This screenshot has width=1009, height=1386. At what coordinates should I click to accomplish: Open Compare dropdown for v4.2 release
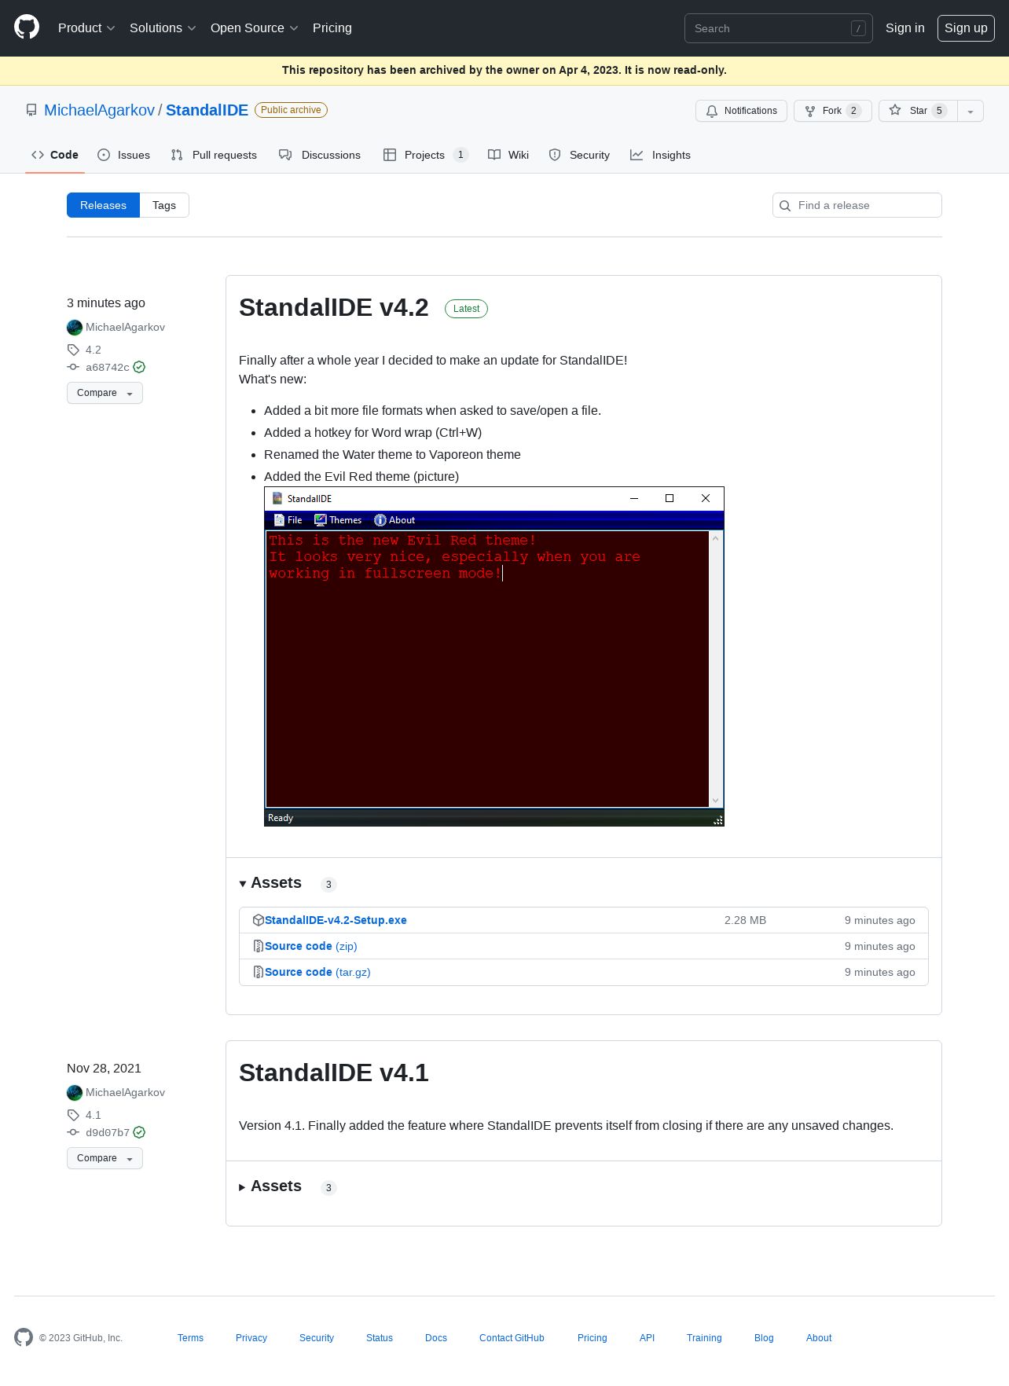pyautogui.click(x=105, y=393)
